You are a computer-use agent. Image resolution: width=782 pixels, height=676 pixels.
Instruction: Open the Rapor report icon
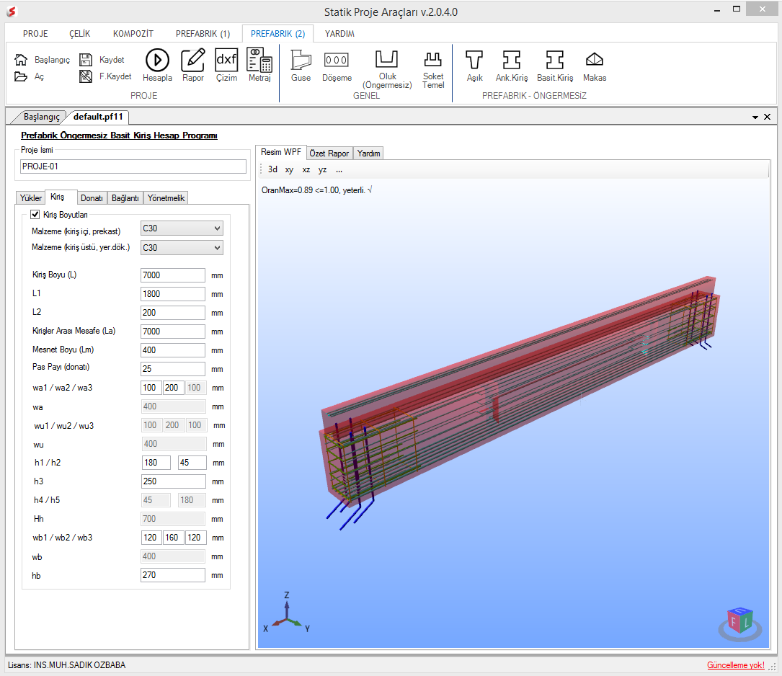pyautogui.click(x=193, y=61)
